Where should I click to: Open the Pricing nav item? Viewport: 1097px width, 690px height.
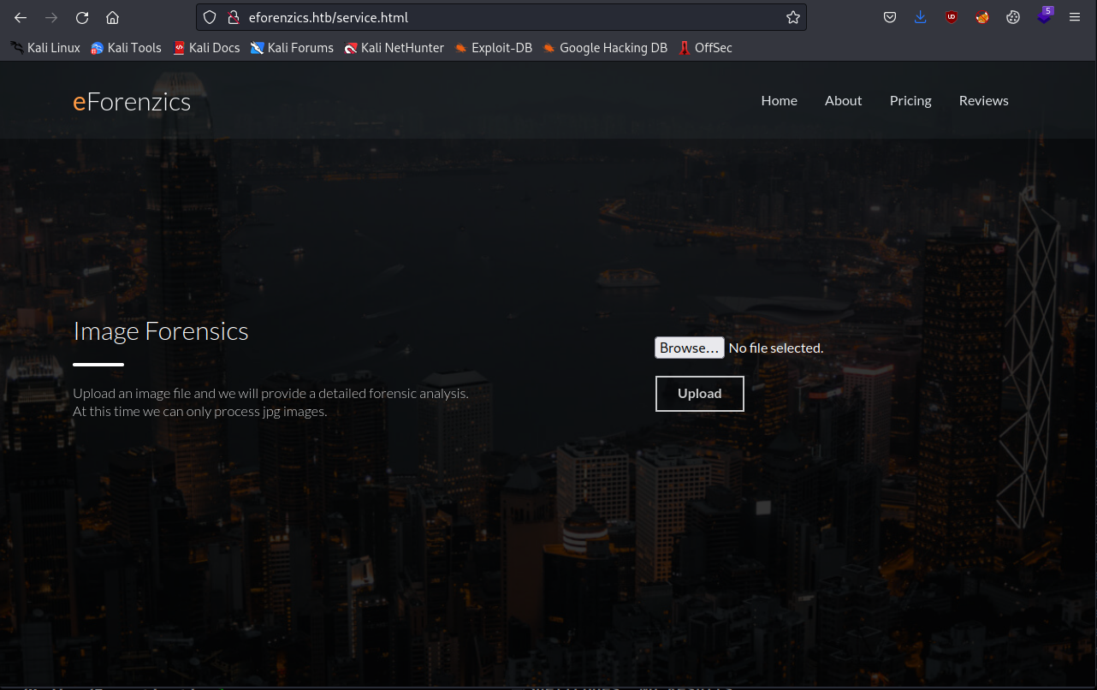(910, 100)
